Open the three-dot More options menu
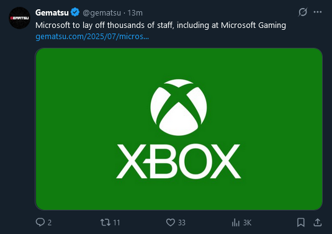Image resolution: width=332 pixels, height=234 pixels. tap(318, 12)
